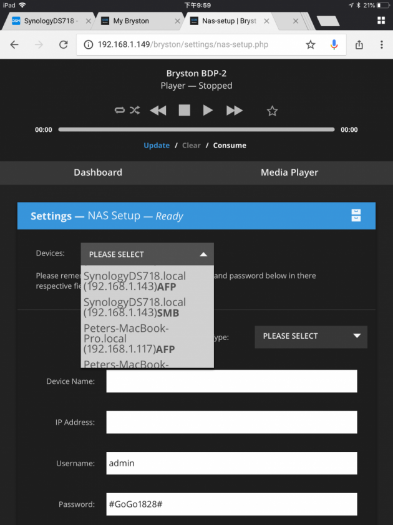Start voice search with microphone icon
Screen dimensions: 393x525
pyautogui.click(x=334, y=44)
